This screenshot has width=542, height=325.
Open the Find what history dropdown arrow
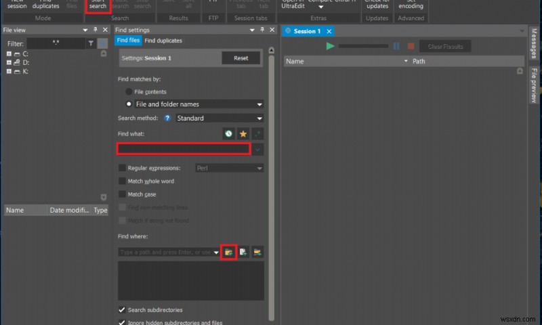click(x=257, y=150)
